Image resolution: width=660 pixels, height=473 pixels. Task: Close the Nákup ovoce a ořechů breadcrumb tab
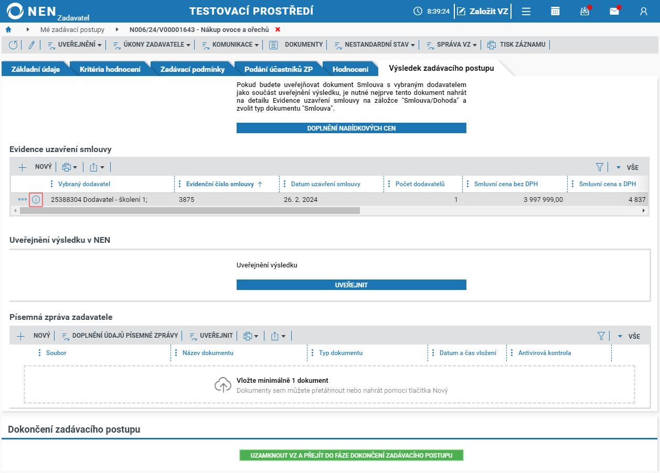[x=278, y=29]
